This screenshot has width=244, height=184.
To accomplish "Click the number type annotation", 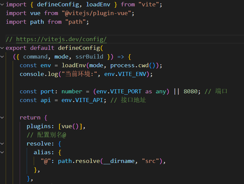I will tap(72, 92).
